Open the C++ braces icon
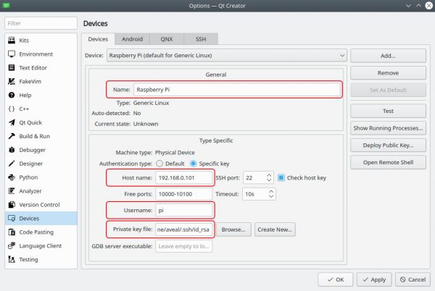This screenshot has width=435, height=291. 12,109
